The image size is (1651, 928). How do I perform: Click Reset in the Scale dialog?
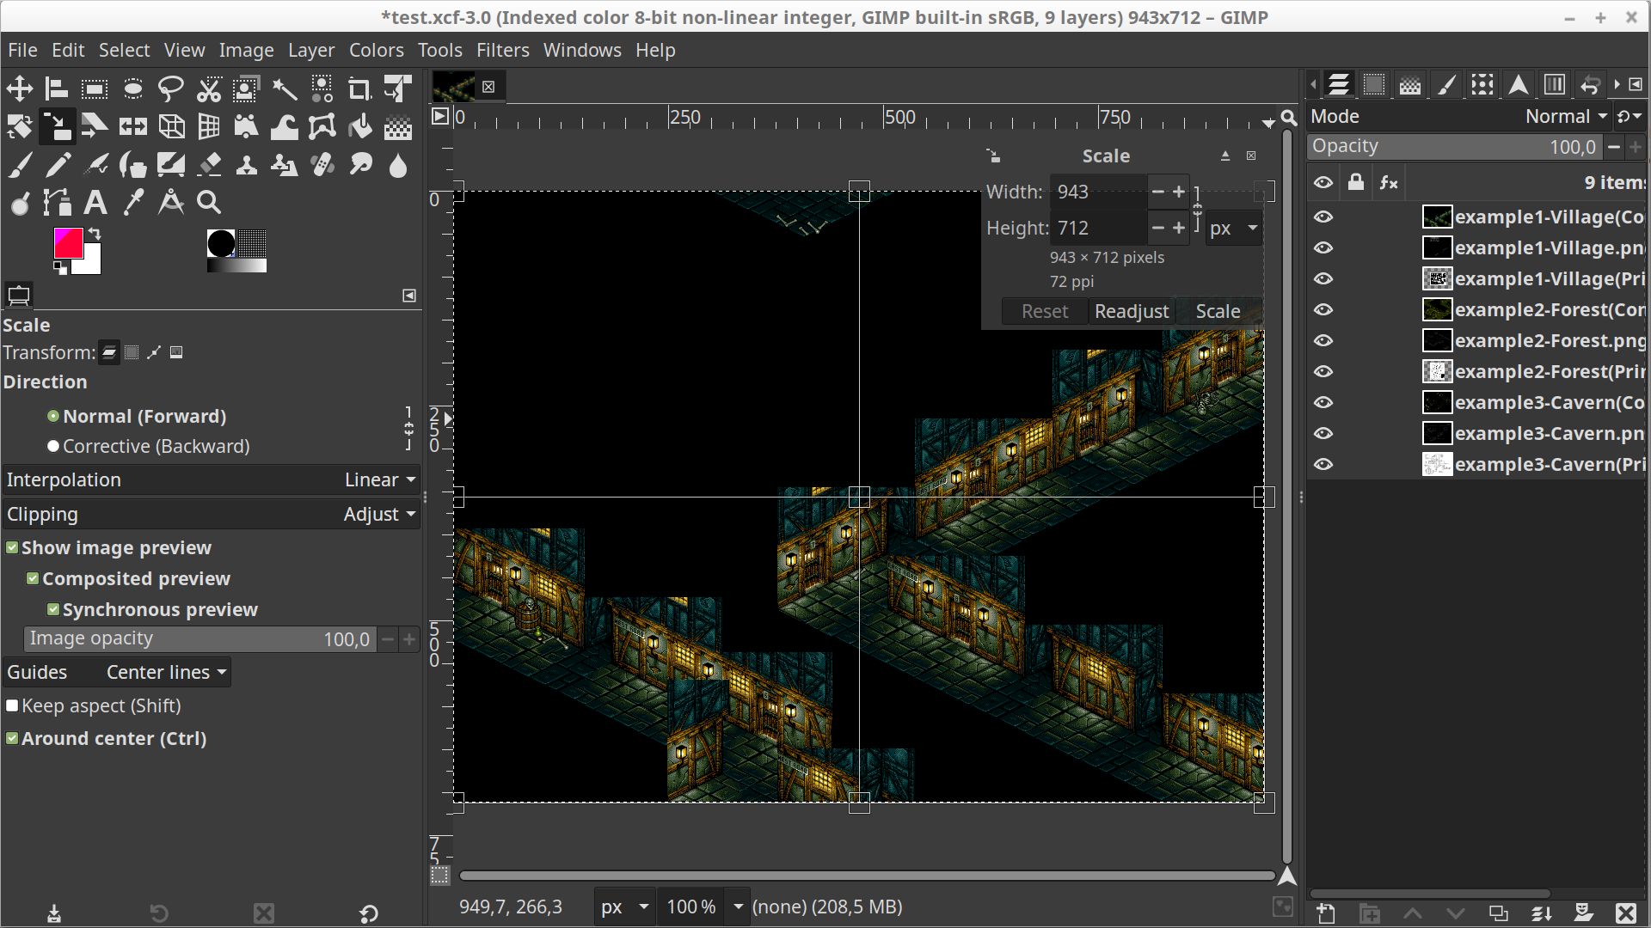(x=1043, y=311)
